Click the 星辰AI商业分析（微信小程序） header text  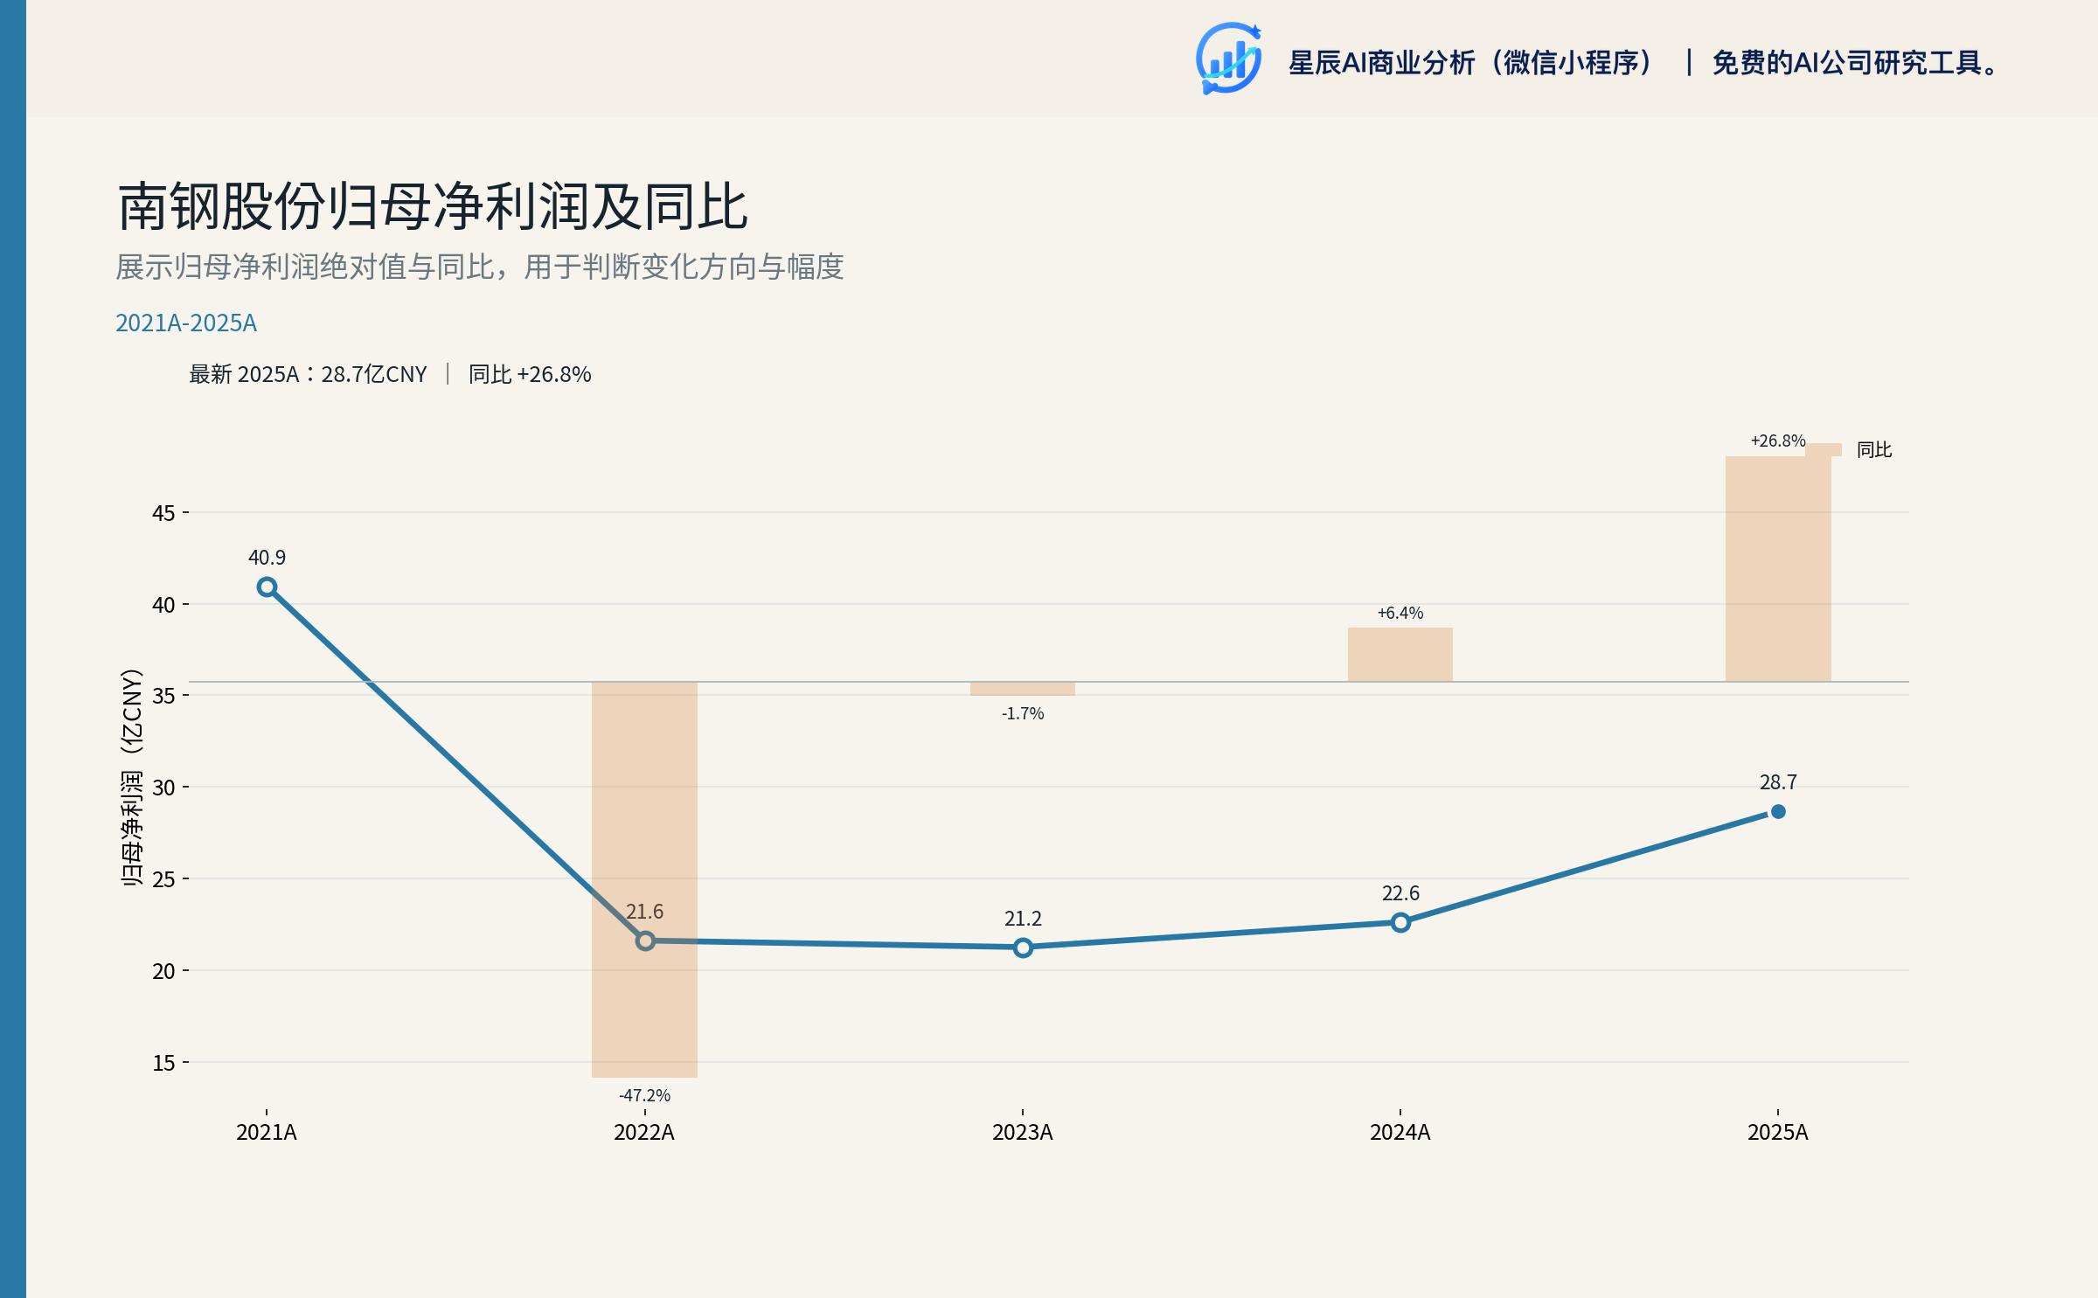tap(1472, 63)
